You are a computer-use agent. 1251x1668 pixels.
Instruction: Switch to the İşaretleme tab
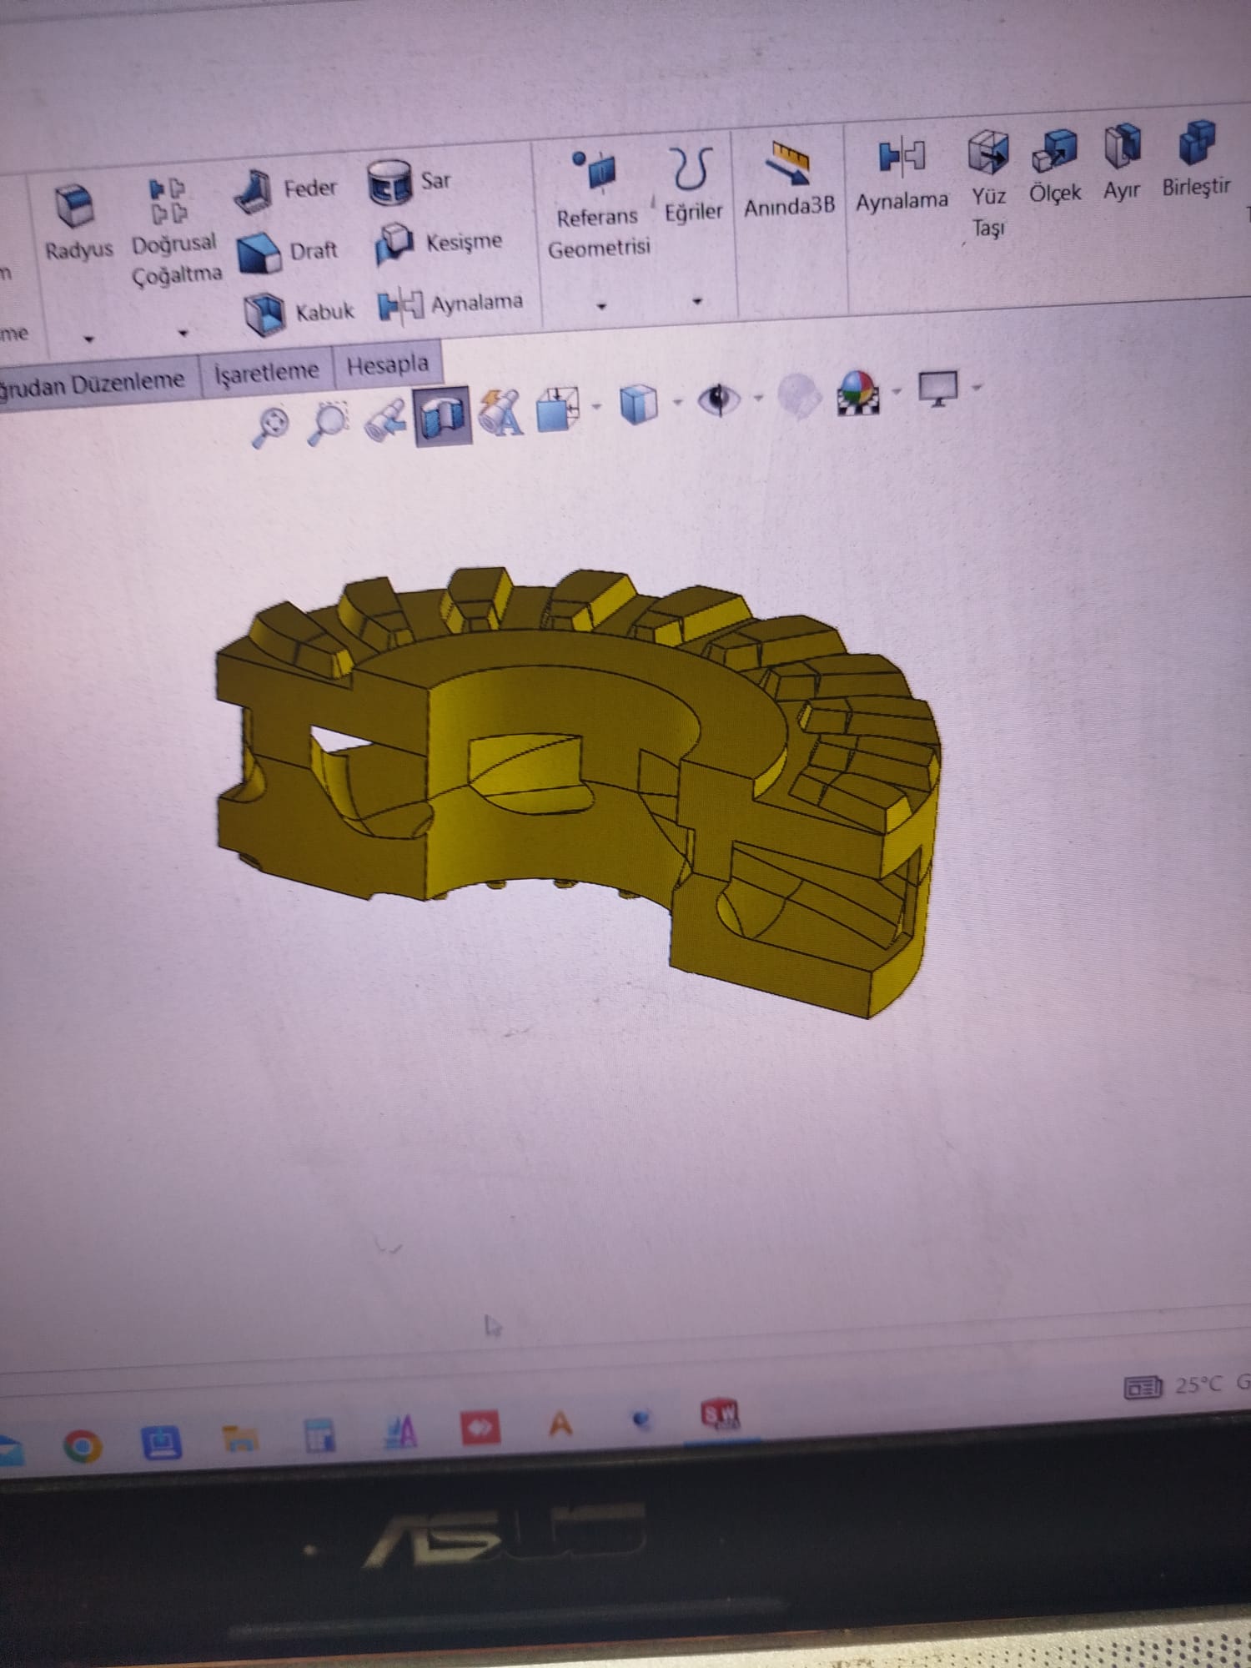click(267, 372)
